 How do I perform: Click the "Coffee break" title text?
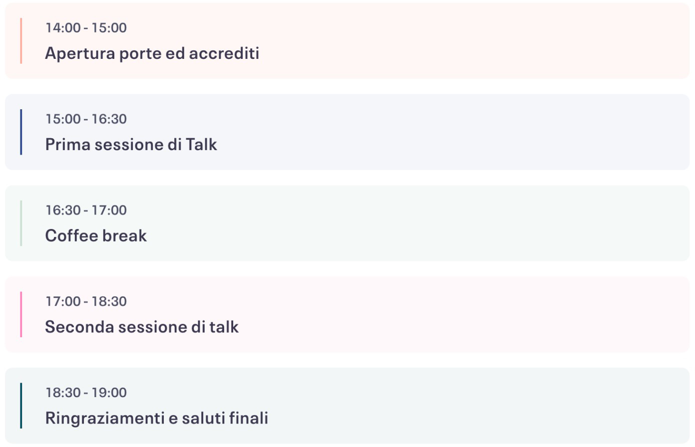(96, 236)
